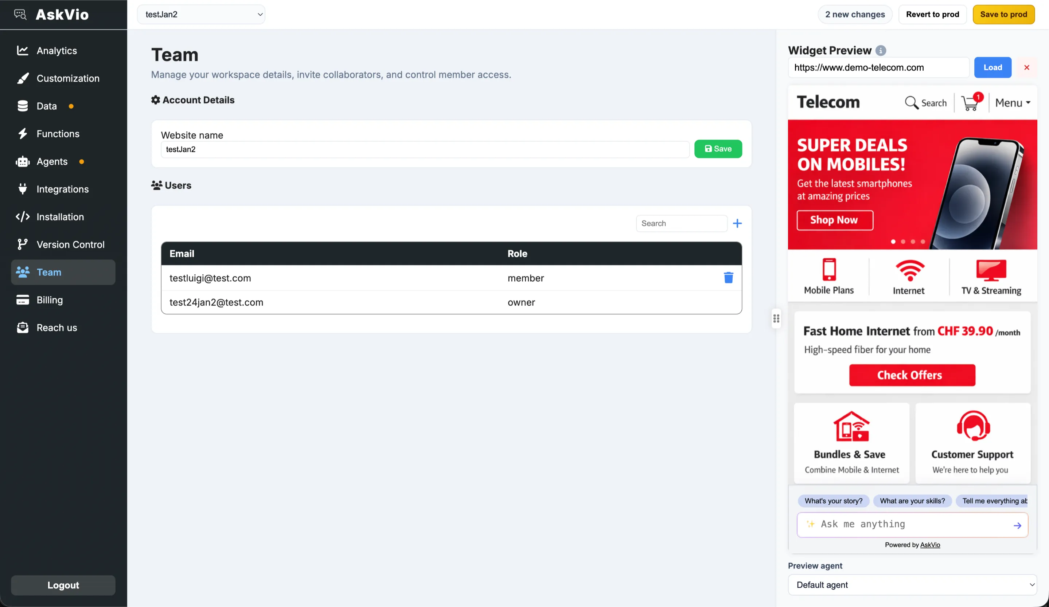Navigate to Data section
Viewport: 1049px width, 607px height.
pos(63,106)
